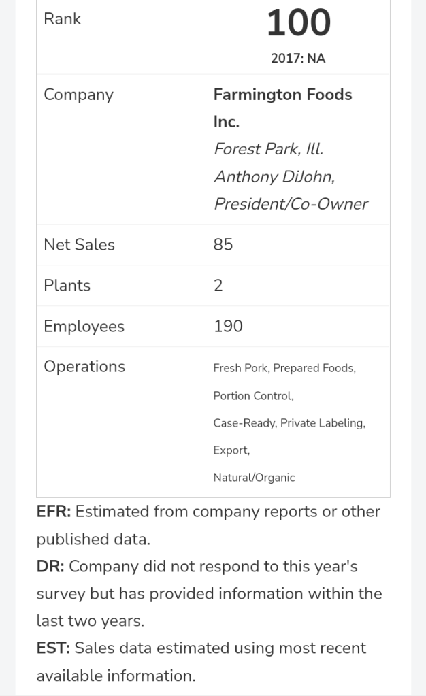Click the bold DR abbreviation
The height and width of the screenshot is (696, 426).
tap(50, 567)
